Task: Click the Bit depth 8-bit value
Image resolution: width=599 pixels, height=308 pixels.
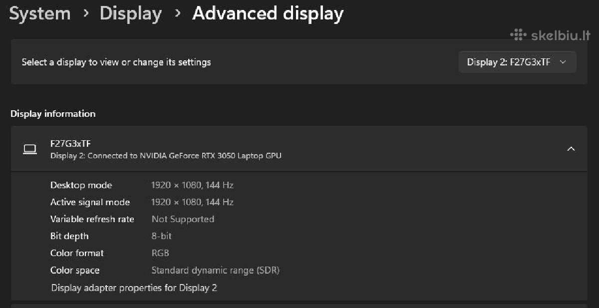Action: pyautogui.click(x=162, y=236)
